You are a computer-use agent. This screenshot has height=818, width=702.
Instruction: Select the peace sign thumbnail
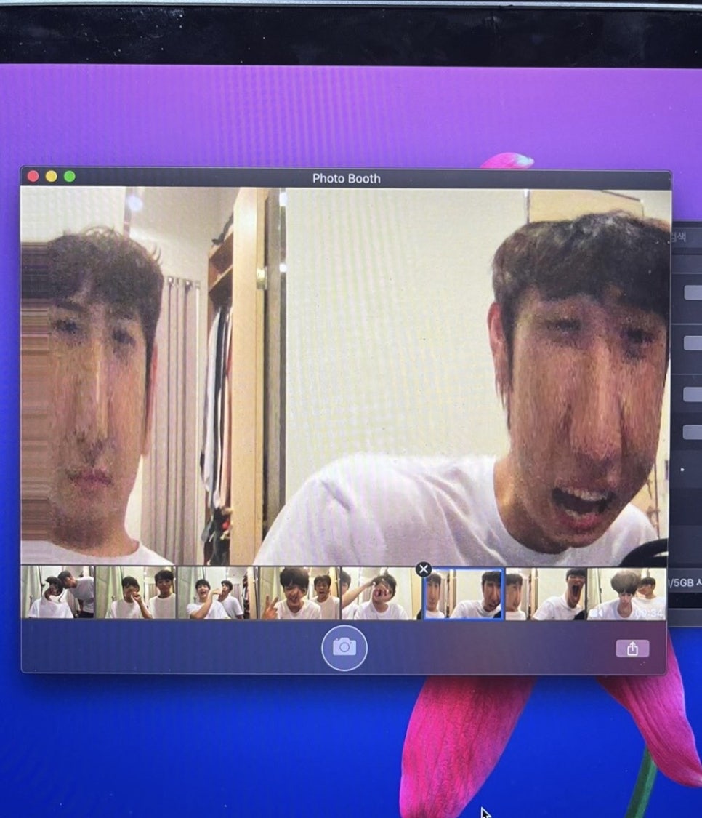(299, 593)
